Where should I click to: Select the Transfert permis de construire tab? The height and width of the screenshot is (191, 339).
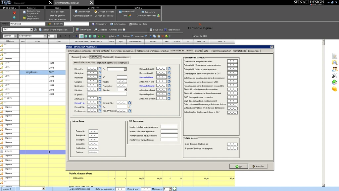112,63
